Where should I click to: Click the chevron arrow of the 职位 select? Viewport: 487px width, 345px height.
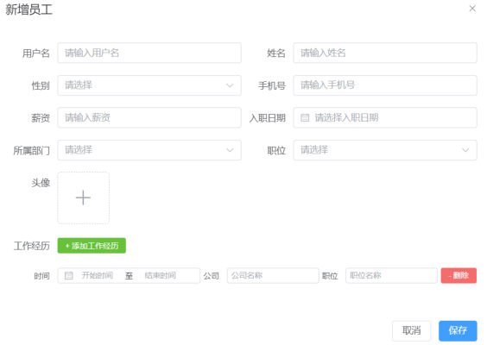(x=465, y=150)
